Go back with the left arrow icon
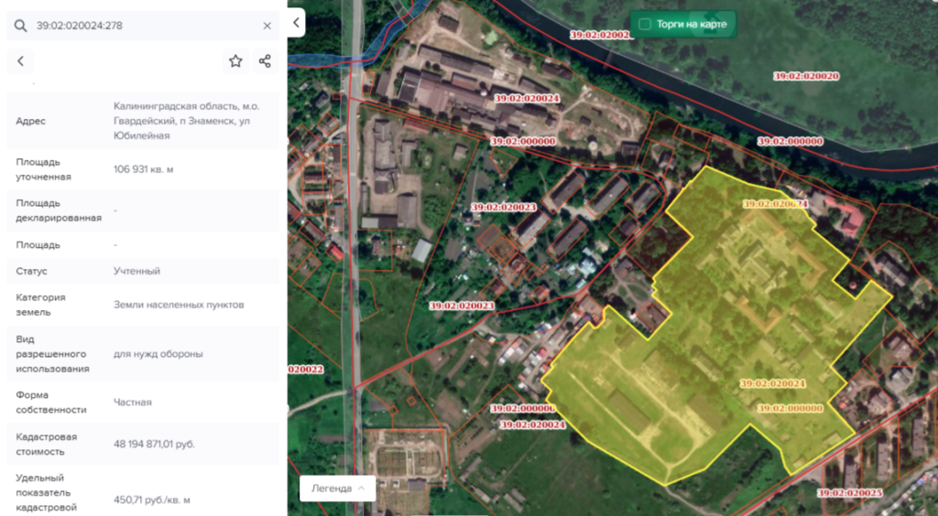 point(20,61)
